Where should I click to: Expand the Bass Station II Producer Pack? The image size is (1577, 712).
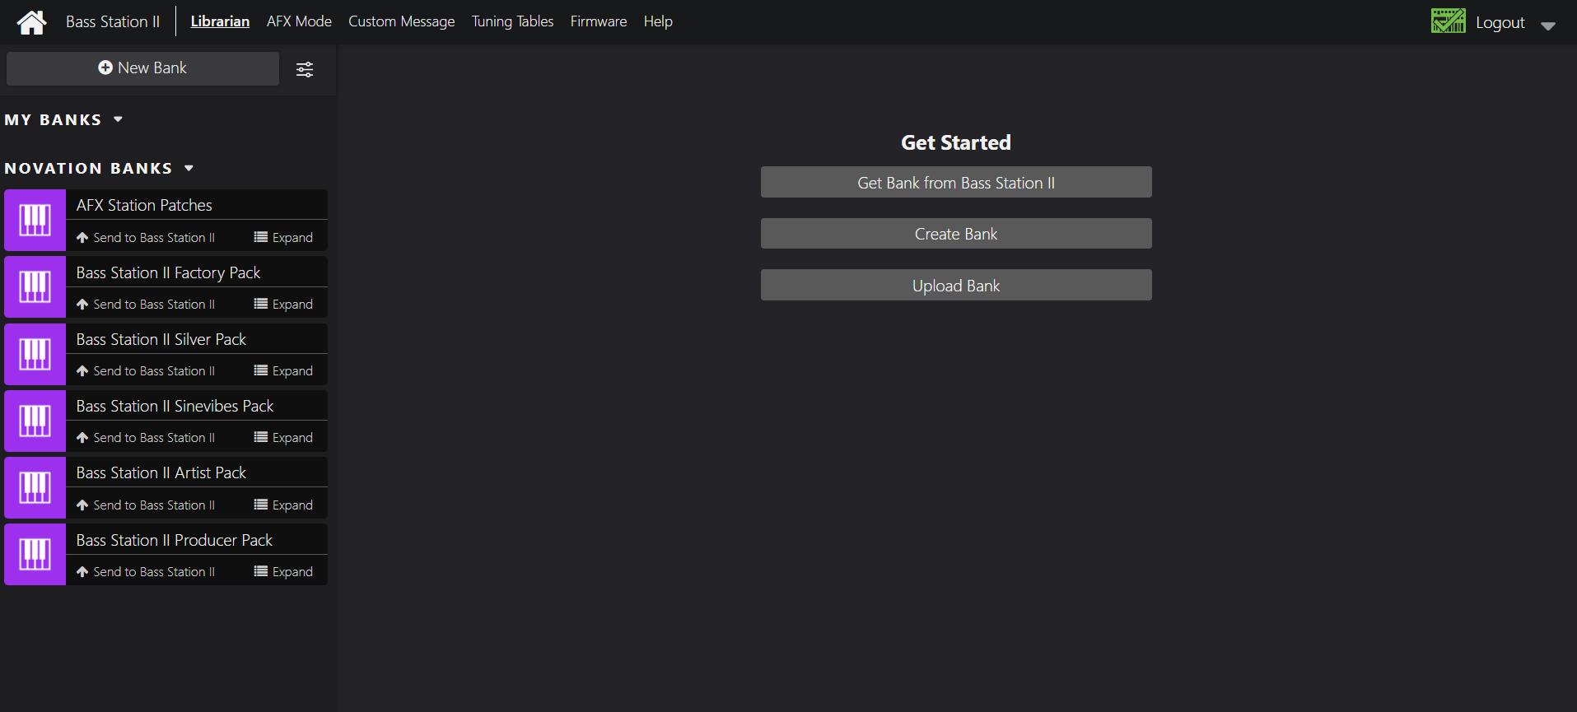[283, 572]
